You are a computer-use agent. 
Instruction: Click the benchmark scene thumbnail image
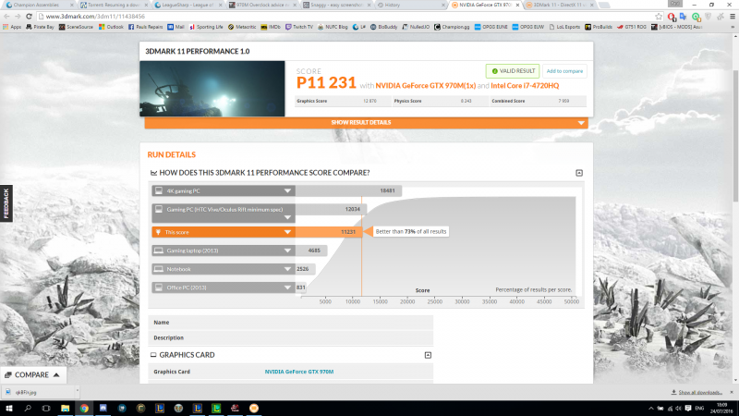click(x=212, y=89)
